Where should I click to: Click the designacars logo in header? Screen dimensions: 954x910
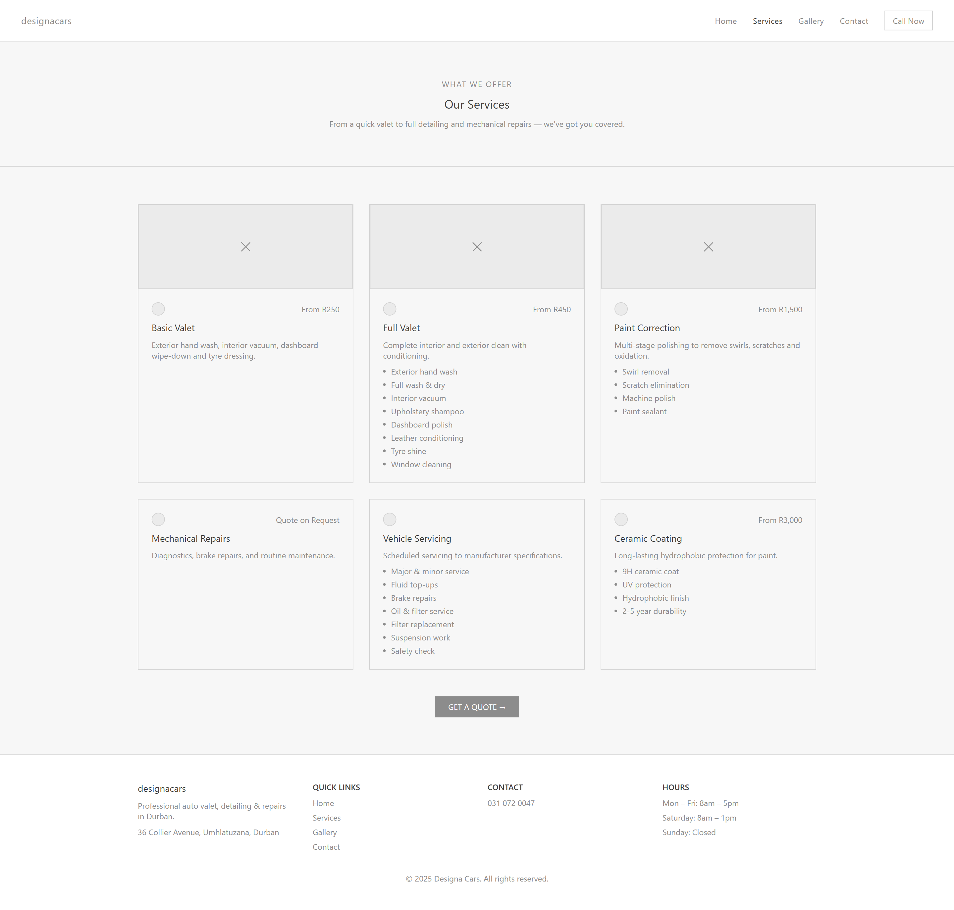pos(47,21)
